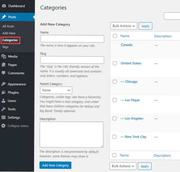Click the Posts pushpin icon

(4, 17)
